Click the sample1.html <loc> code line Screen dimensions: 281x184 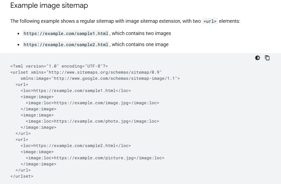tap(76, 91)
